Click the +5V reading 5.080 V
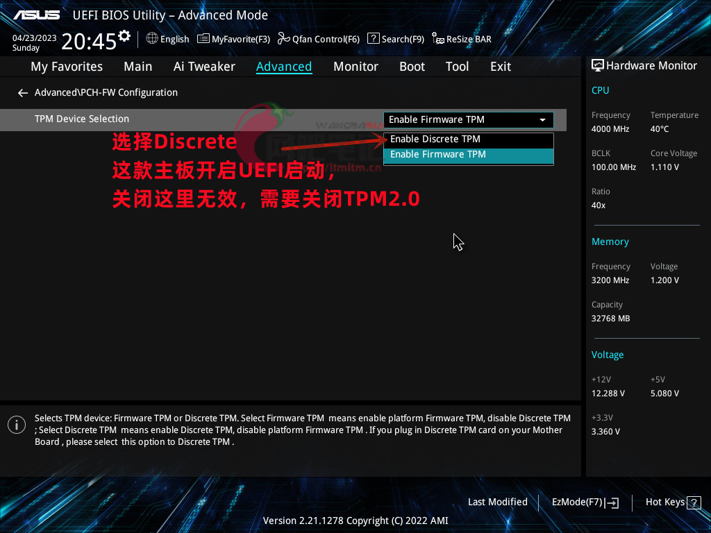Image resolution: width=711 pixels, height=533 pixels. [x=664, y=394]
